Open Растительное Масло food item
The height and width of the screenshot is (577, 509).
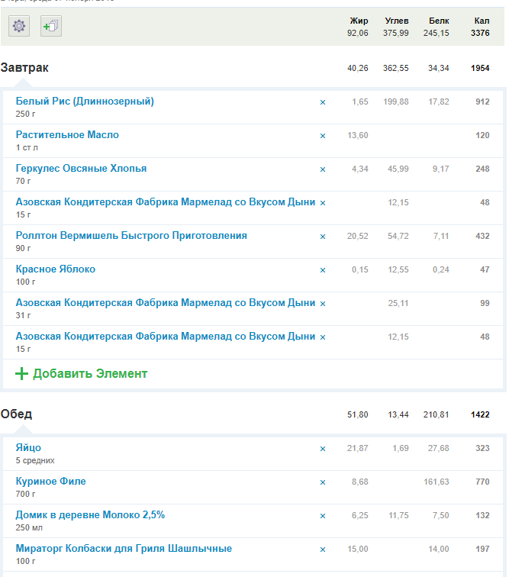pyautogui.click(x=67, y=135)
